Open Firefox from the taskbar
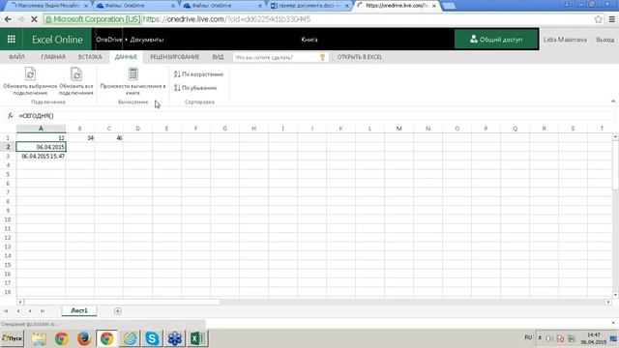Viewport: 619px width, 348px height. pos(84,338)
